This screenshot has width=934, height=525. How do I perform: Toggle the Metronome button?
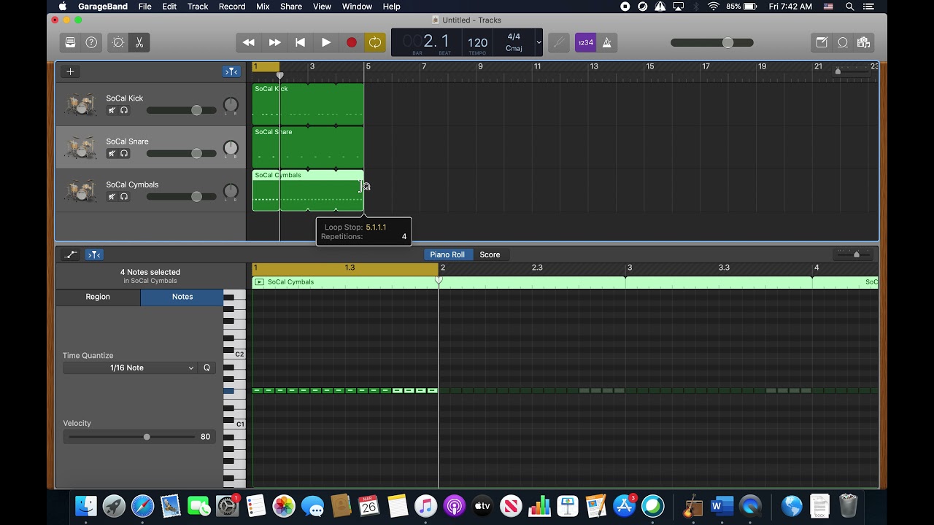[606, 42]
